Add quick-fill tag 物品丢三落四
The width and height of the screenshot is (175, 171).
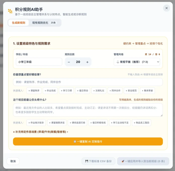tap(142, 123)
